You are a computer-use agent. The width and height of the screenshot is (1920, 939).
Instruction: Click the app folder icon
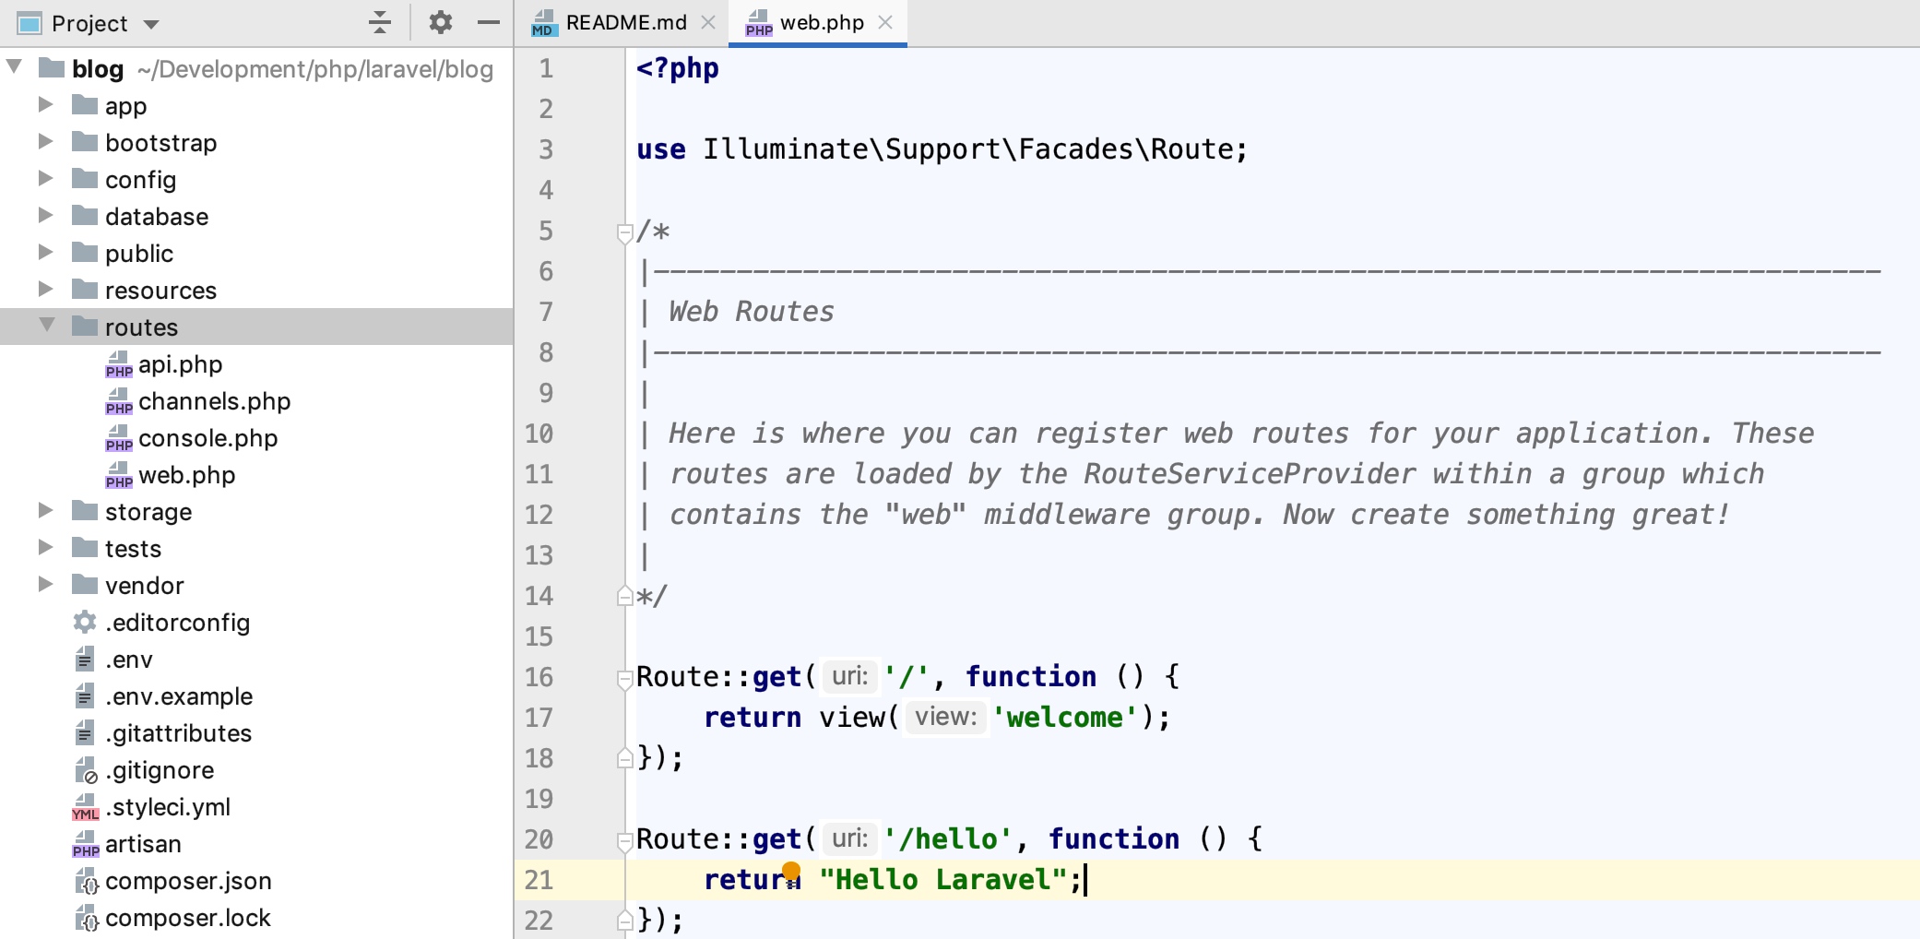[85, 104]
